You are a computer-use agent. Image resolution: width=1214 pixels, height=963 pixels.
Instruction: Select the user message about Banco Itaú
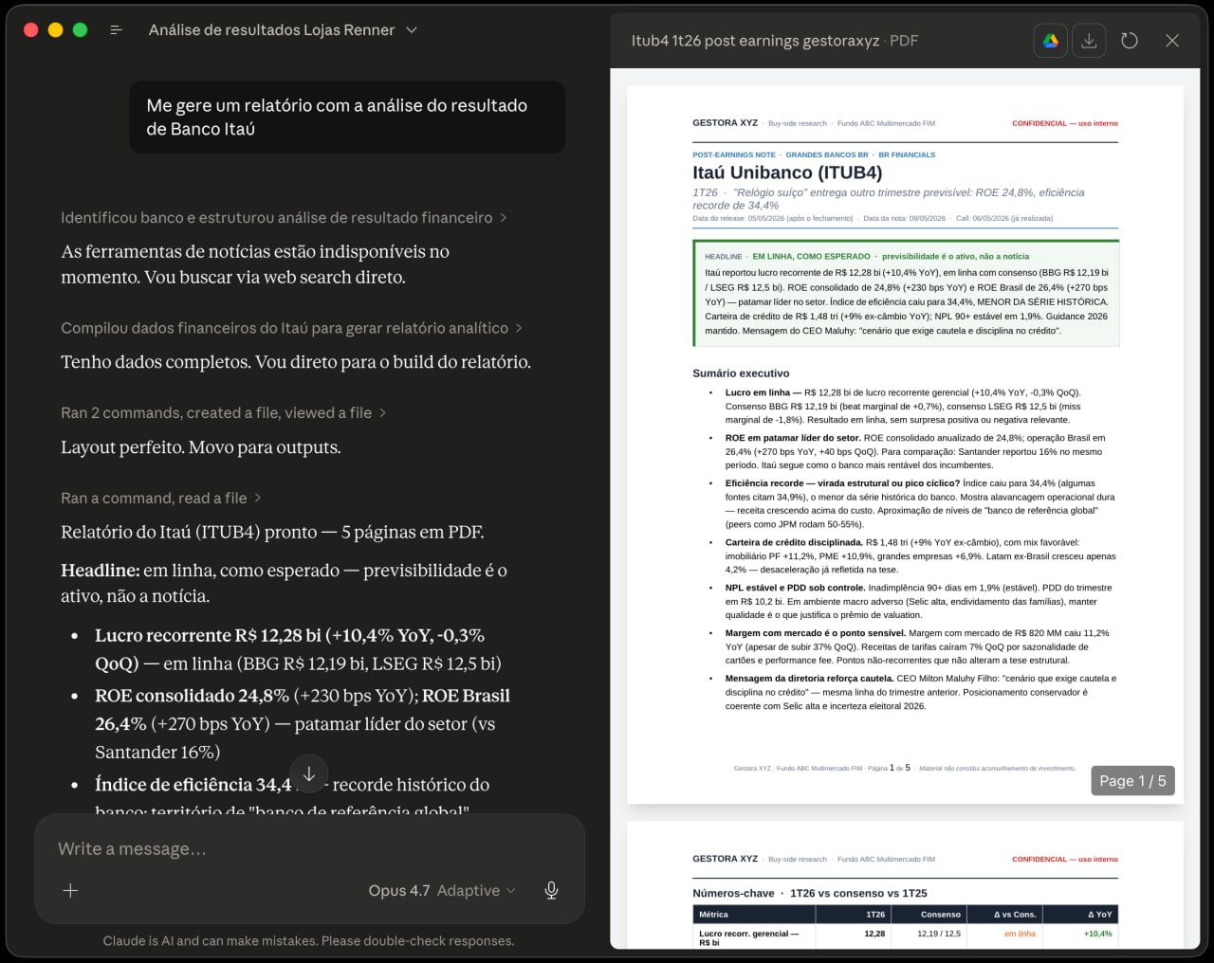click(347, 117)
